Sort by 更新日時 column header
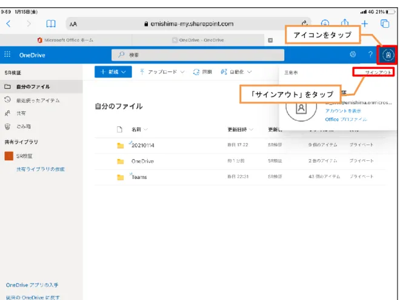This screenshot has width=400, height=300. pos(240,129)
